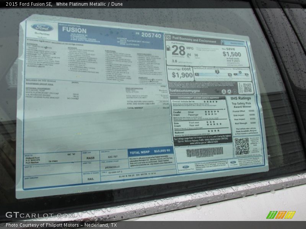This screenshot has width=306, height=229.
Task: Click the fueleconomy.gov text
Action: coord(184,90)
